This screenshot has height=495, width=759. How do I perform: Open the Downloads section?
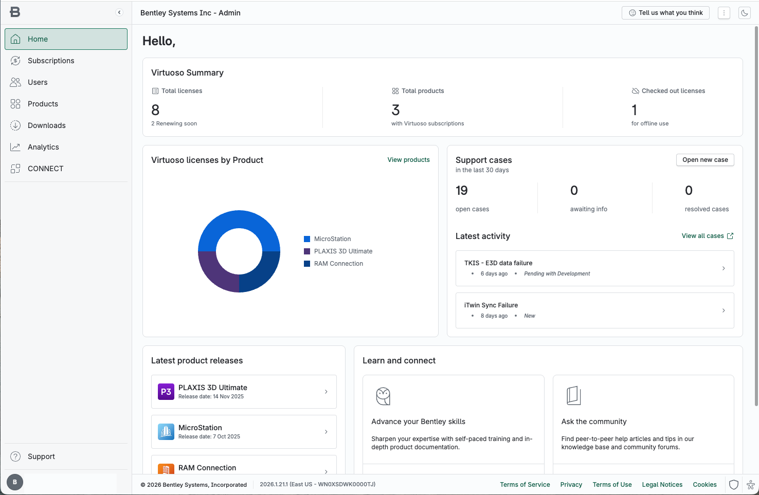click(66, 125)
